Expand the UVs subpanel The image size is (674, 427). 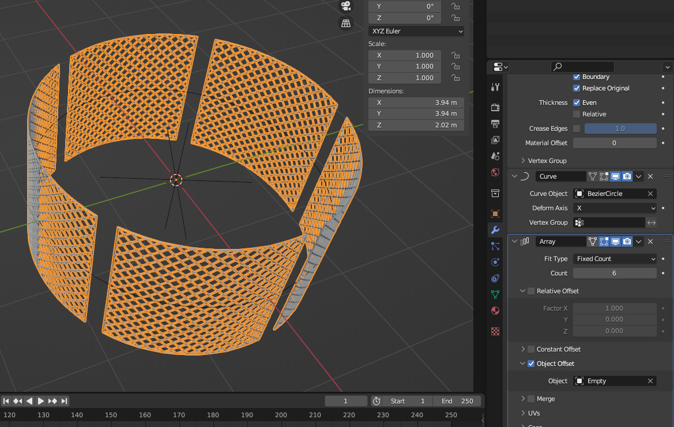tap(523, 413)
